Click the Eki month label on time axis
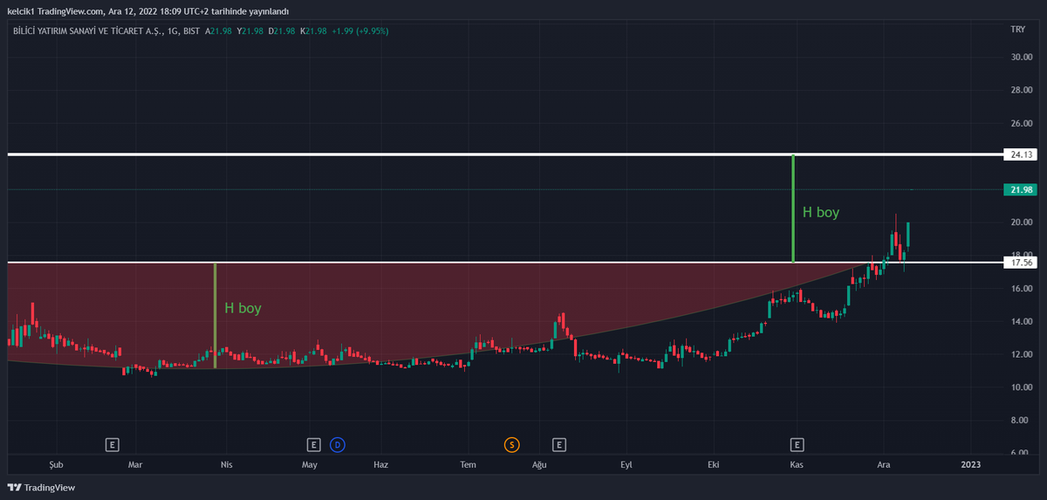The height and width of the screenshot is (500, 1047). tap(715, 465)
